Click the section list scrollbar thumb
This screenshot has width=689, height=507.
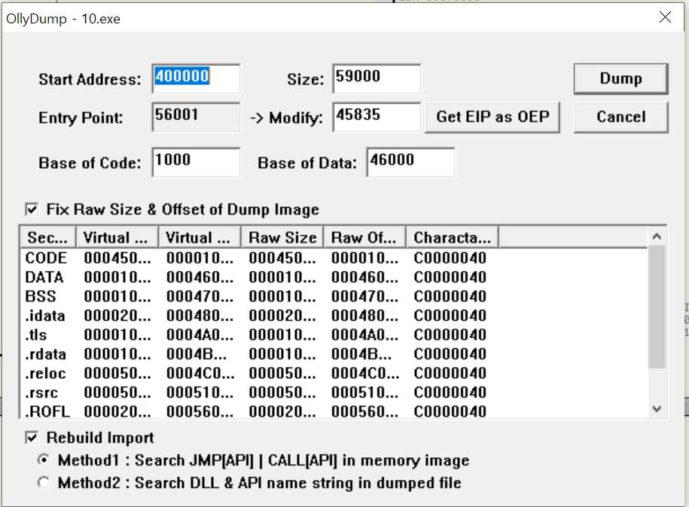[x=657, y=307]
